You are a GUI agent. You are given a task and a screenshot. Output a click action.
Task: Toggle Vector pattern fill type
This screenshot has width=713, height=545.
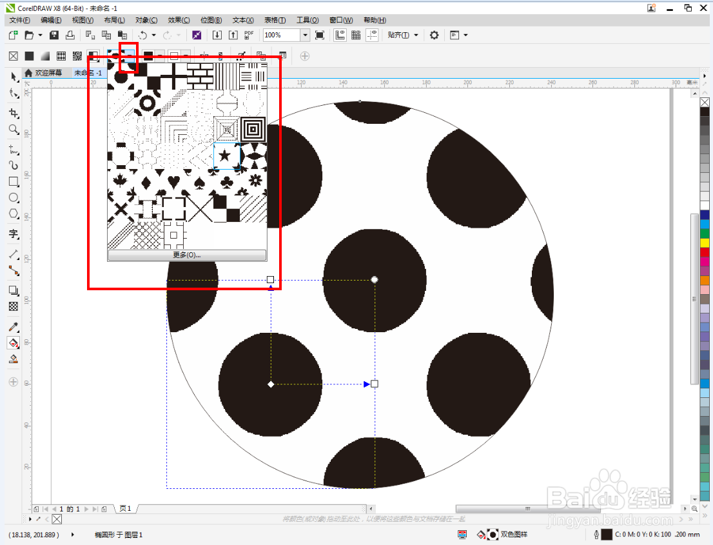point(61,56)
